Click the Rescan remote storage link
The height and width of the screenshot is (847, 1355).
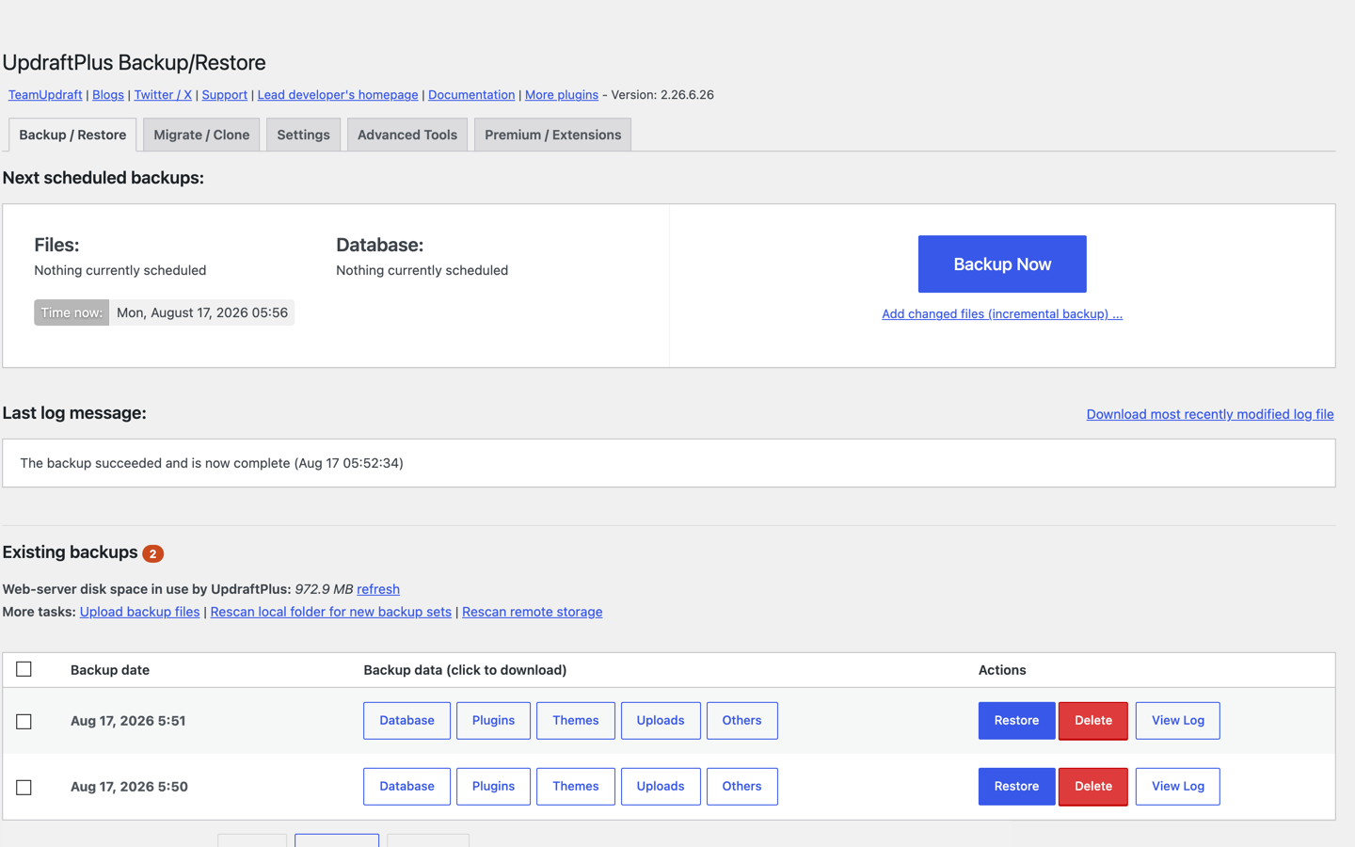533,612
